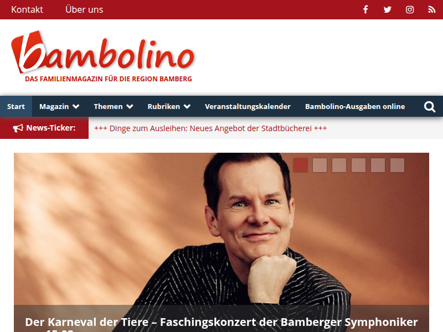The height and width of the screenshot is (332, 443).
Task: Open the RSS feed icon
Action: (431, 9)
